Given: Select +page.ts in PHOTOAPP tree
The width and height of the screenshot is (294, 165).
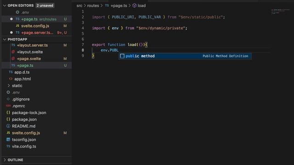Looking at the screenshot, I should click(x=37, y=66).
